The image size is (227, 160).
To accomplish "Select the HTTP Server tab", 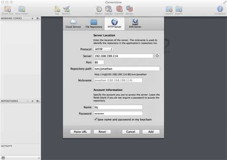I will [x=114, y=24].
